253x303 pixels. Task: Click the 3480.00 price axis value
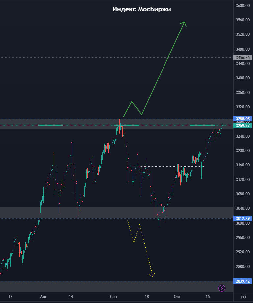(242, 49)
